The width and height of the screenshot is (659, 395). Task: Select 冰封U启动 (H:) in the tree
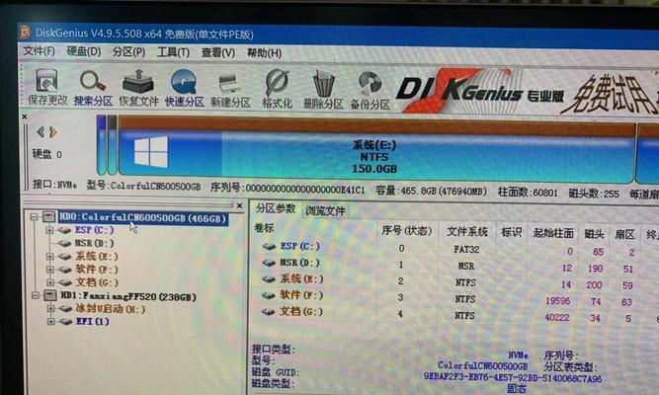[x=111, y=309]
